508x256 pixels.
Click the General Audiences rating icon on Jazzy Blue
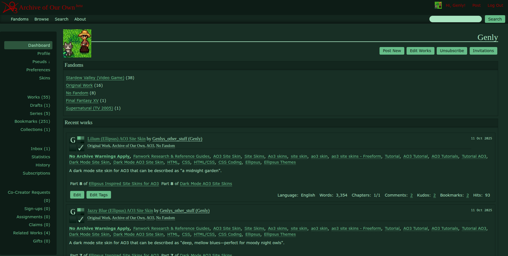pyautogui.click(x=73, y=212)
